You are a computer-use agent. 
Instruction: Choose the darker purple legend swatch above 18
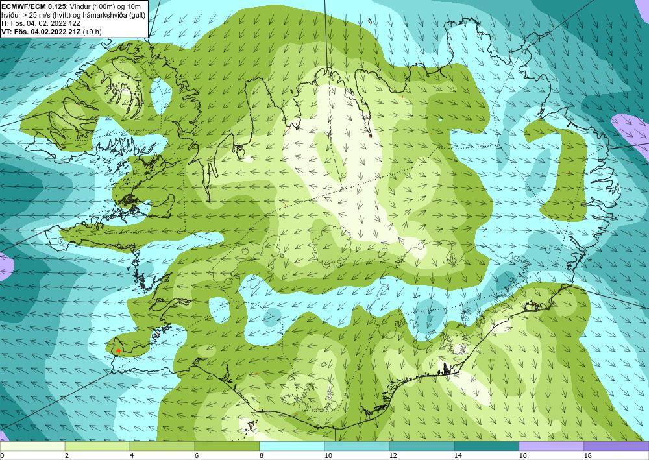[617, 446]
